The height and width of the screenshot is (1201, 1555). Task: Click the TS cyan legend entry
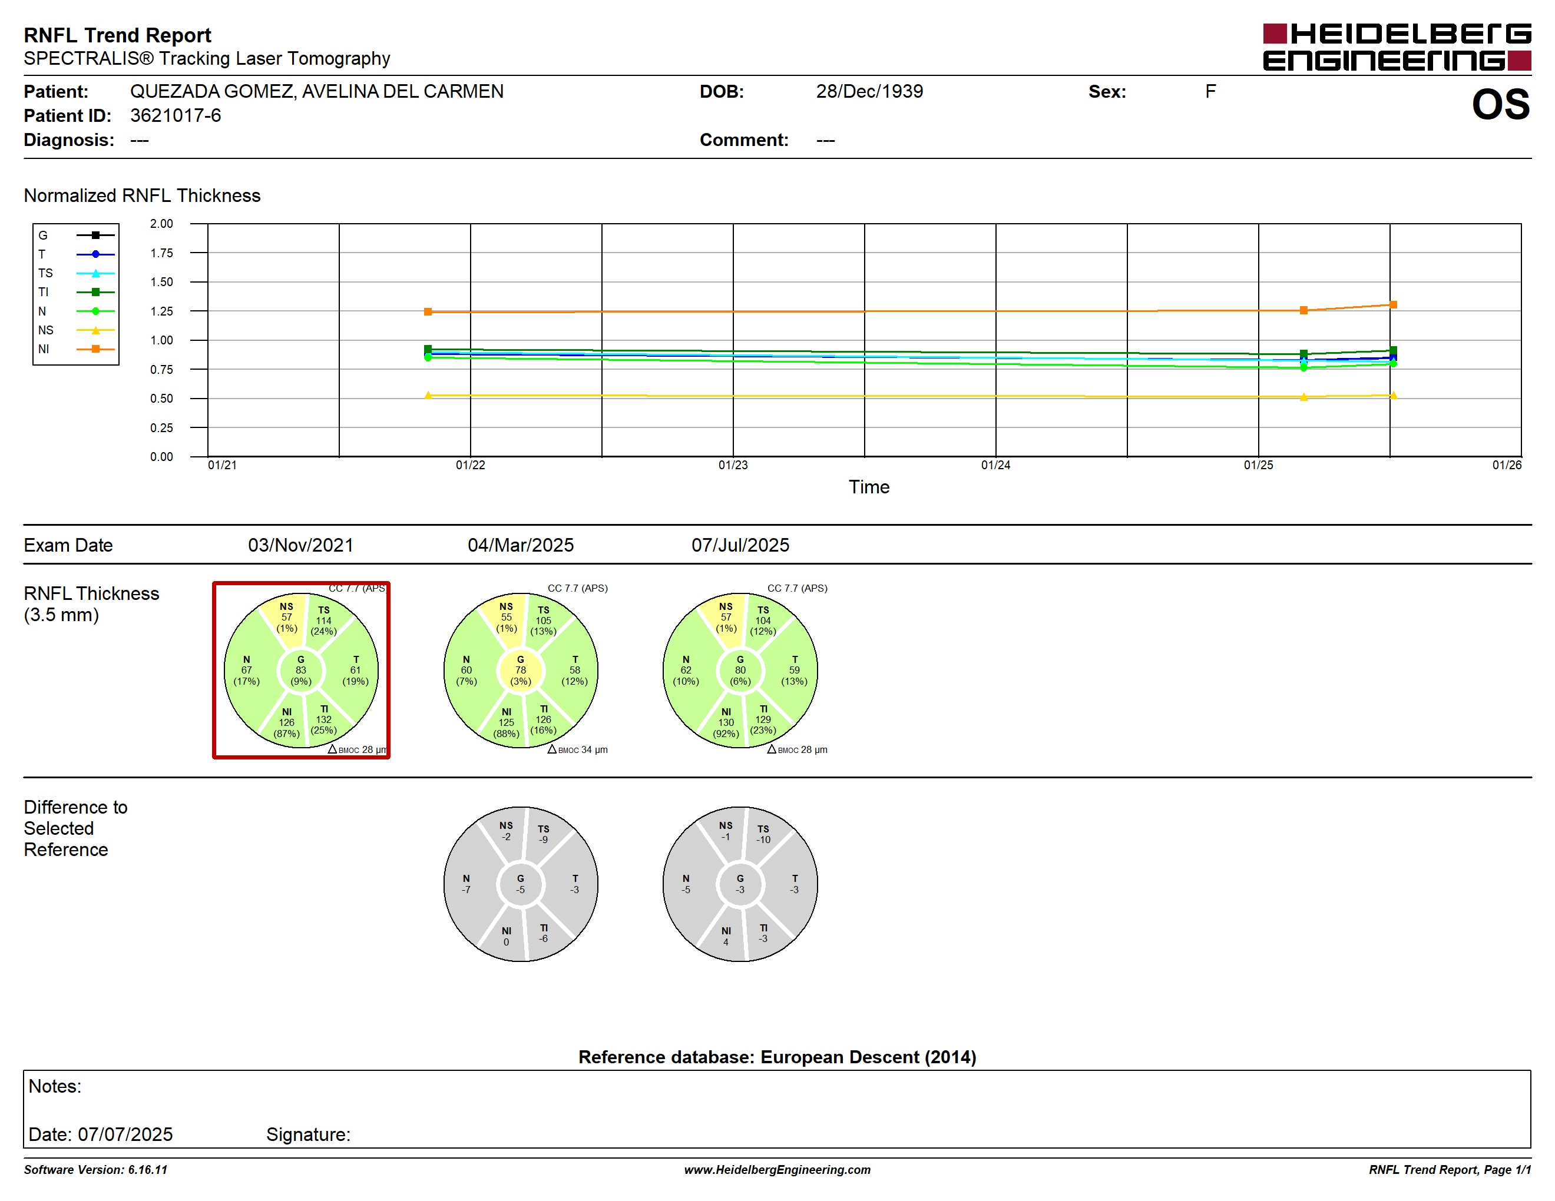pyautogui.click(x=75, y=273)
